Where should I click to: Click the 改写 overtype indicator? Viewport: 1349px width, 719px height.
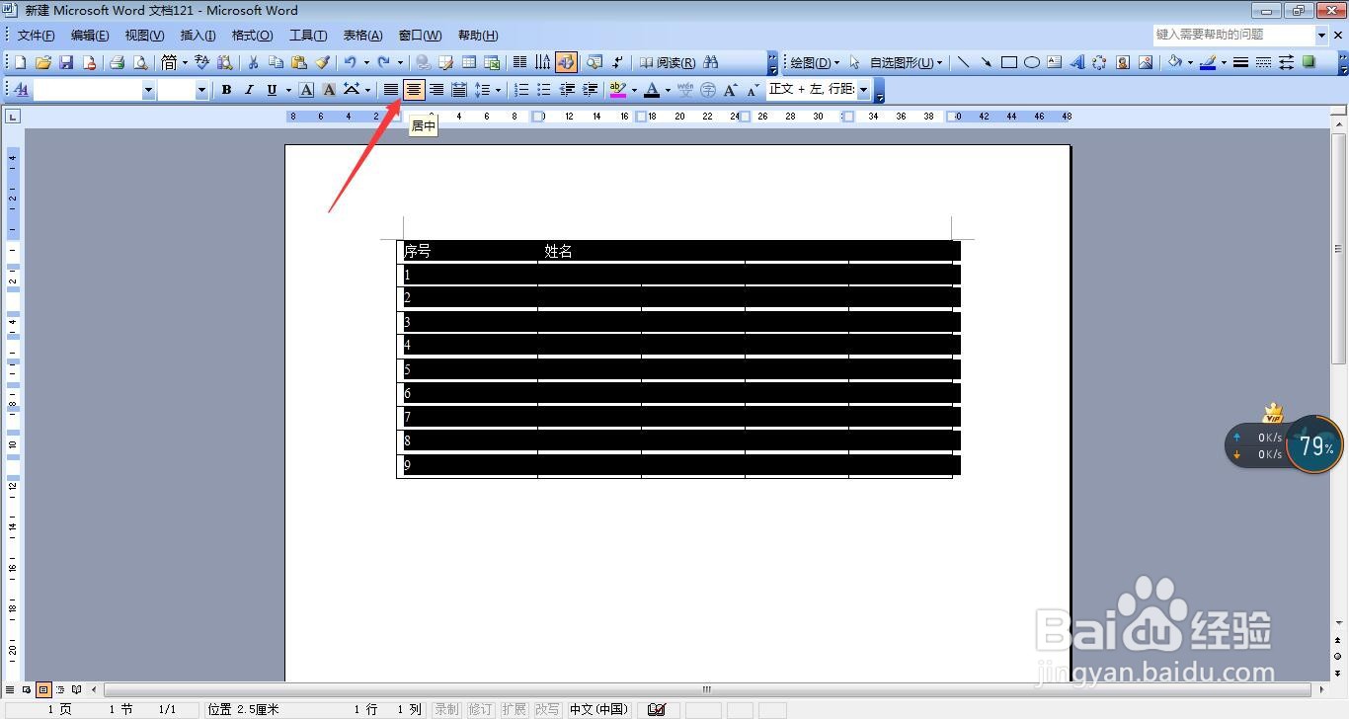point(547,709)
